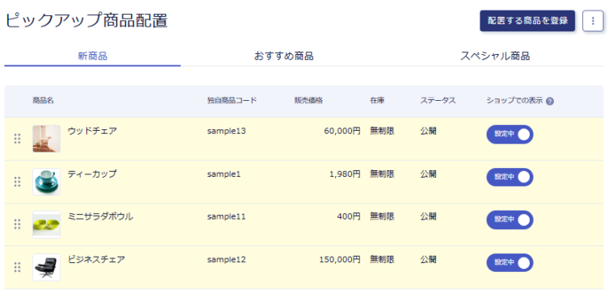
Task: Turn off shop display for ビジネスチェア
Action: [x=510, y=263]
